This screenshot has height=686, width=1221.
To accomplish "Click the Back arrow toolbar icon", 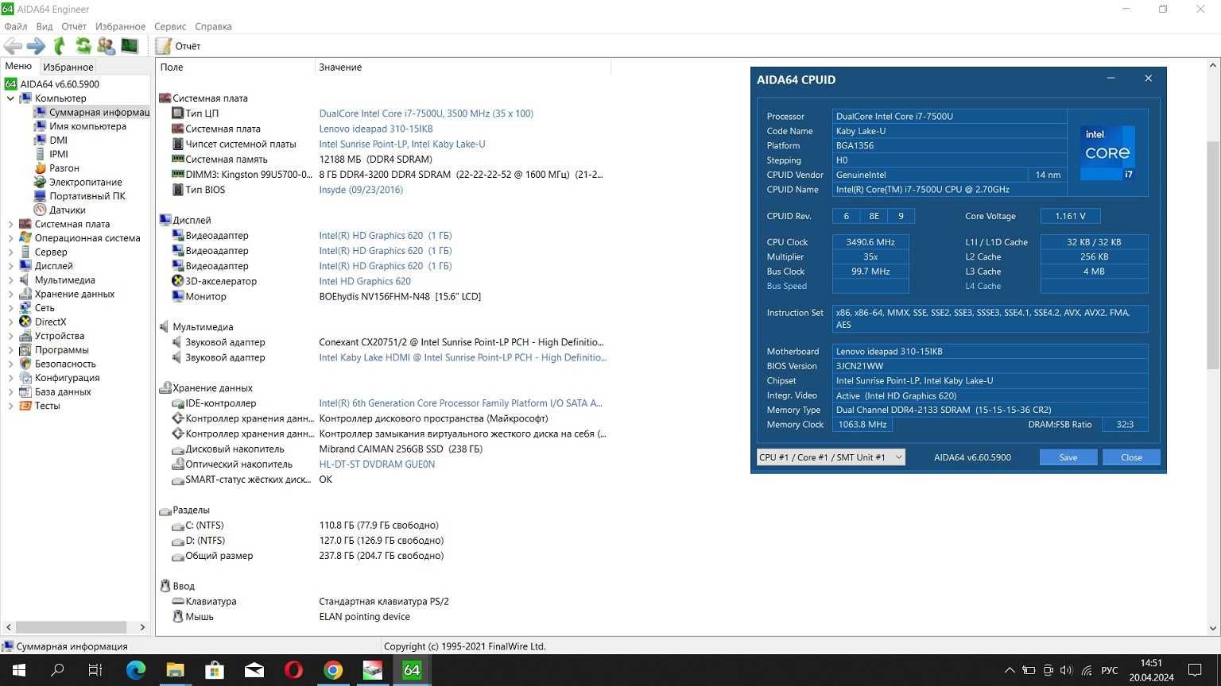I will pos(14,46).
